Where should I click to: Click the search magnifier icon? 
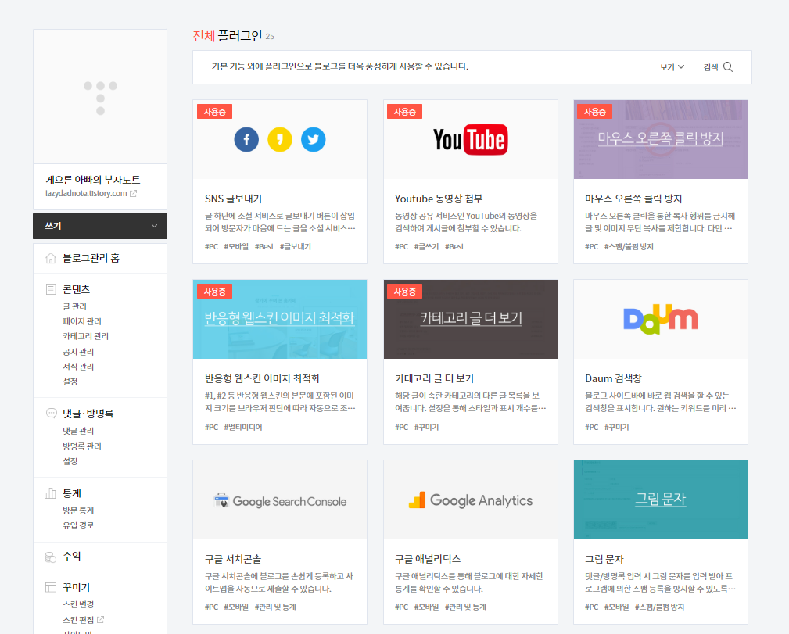pyautogui.click(x=728, y=67)
